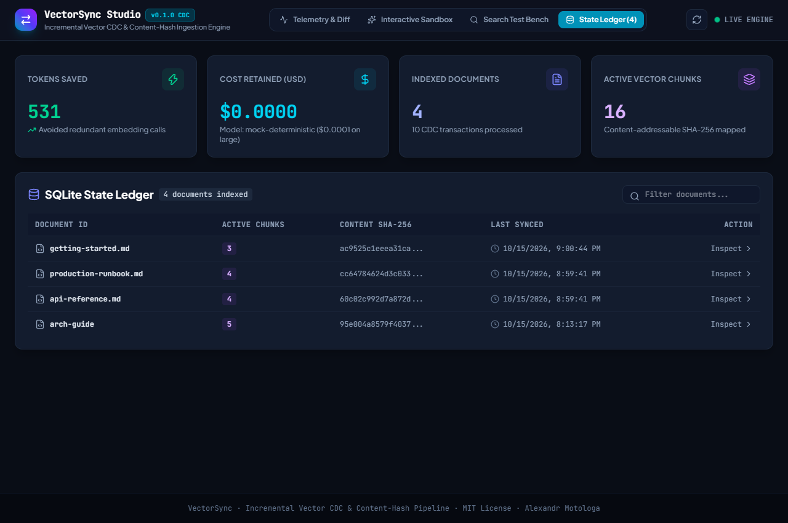Click hash ac9525c1eeea31ca...
The image size is (788, 523).
click(381, 249)
